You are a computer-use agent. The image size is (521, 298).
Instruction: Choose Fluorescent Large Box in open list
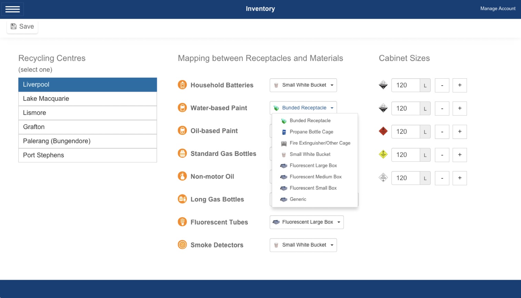(x=315, y=166)
